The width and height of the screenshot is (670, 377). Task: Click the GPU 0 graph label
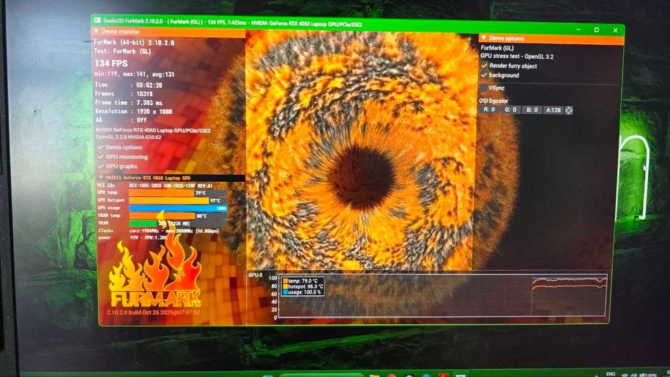coord(255,275)
